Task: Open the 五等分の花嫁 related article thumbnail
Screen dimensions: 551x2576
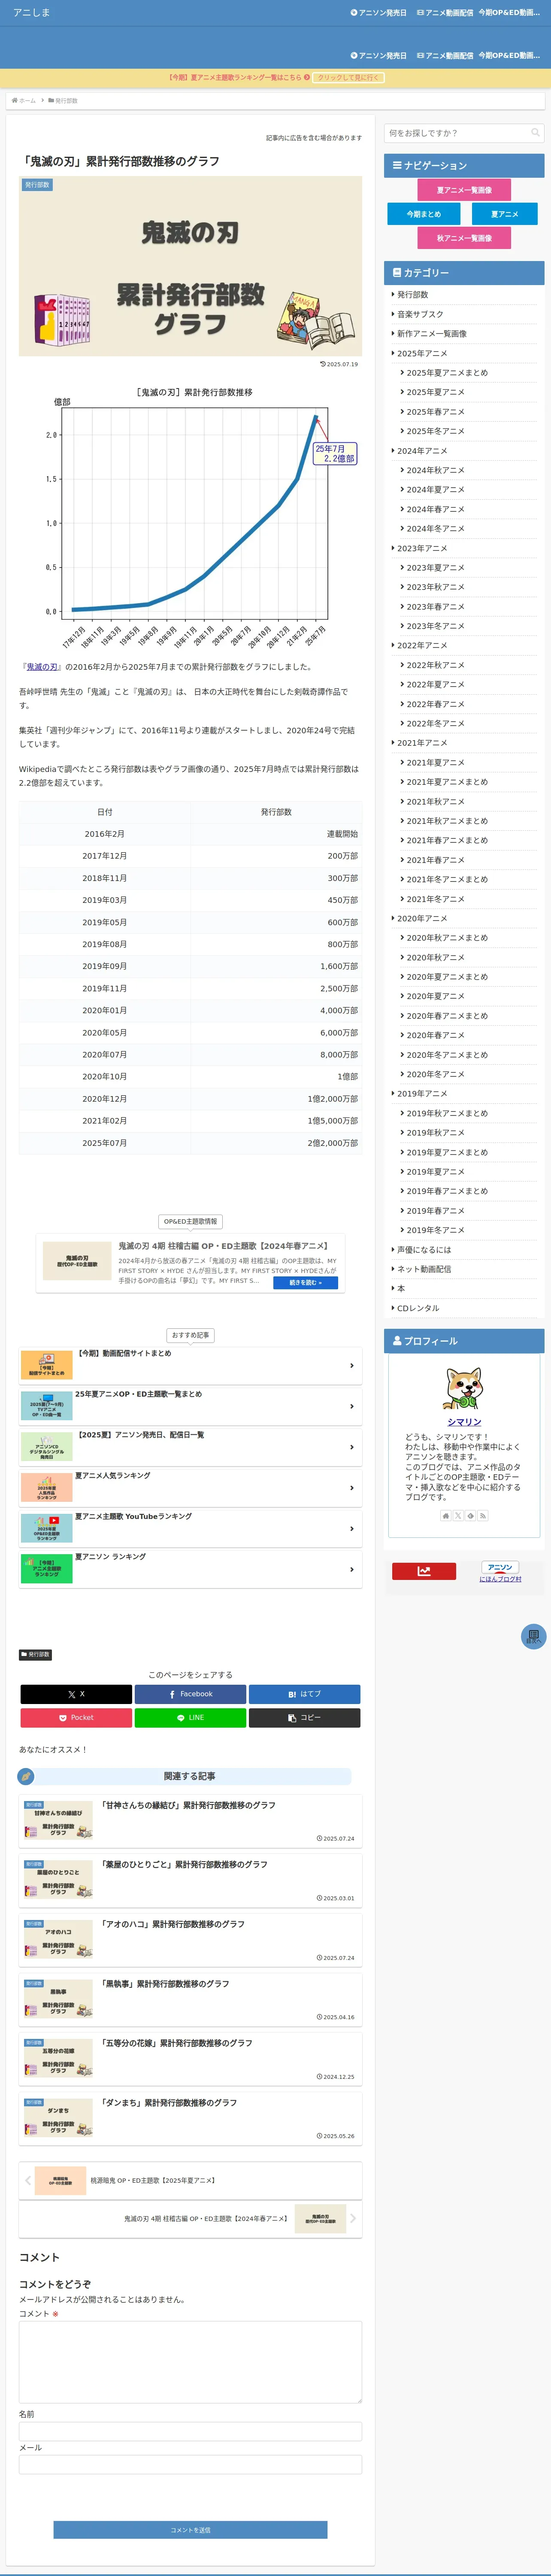Action: pos(58,2058)
